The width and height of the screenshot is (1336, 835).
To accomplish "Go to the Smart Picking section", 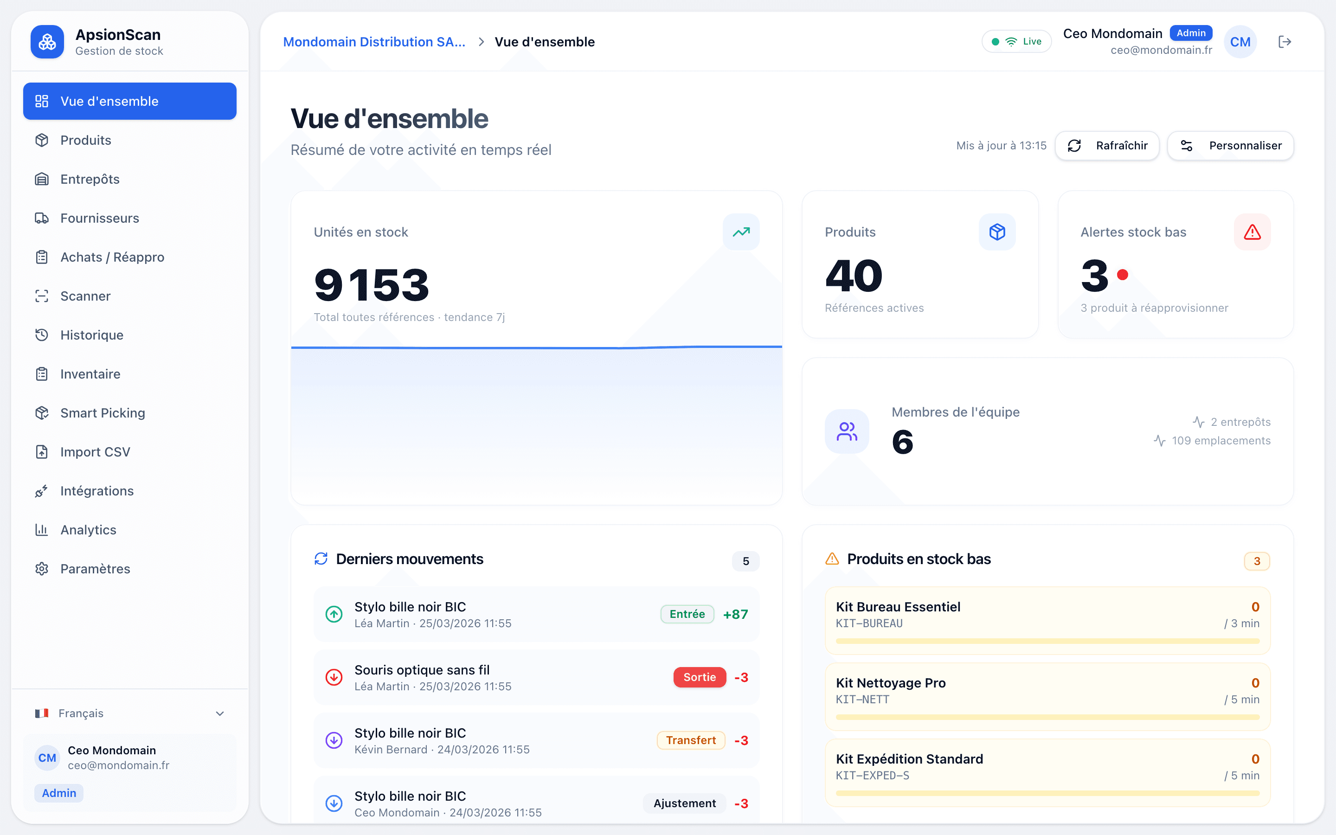I will [103, 413].
